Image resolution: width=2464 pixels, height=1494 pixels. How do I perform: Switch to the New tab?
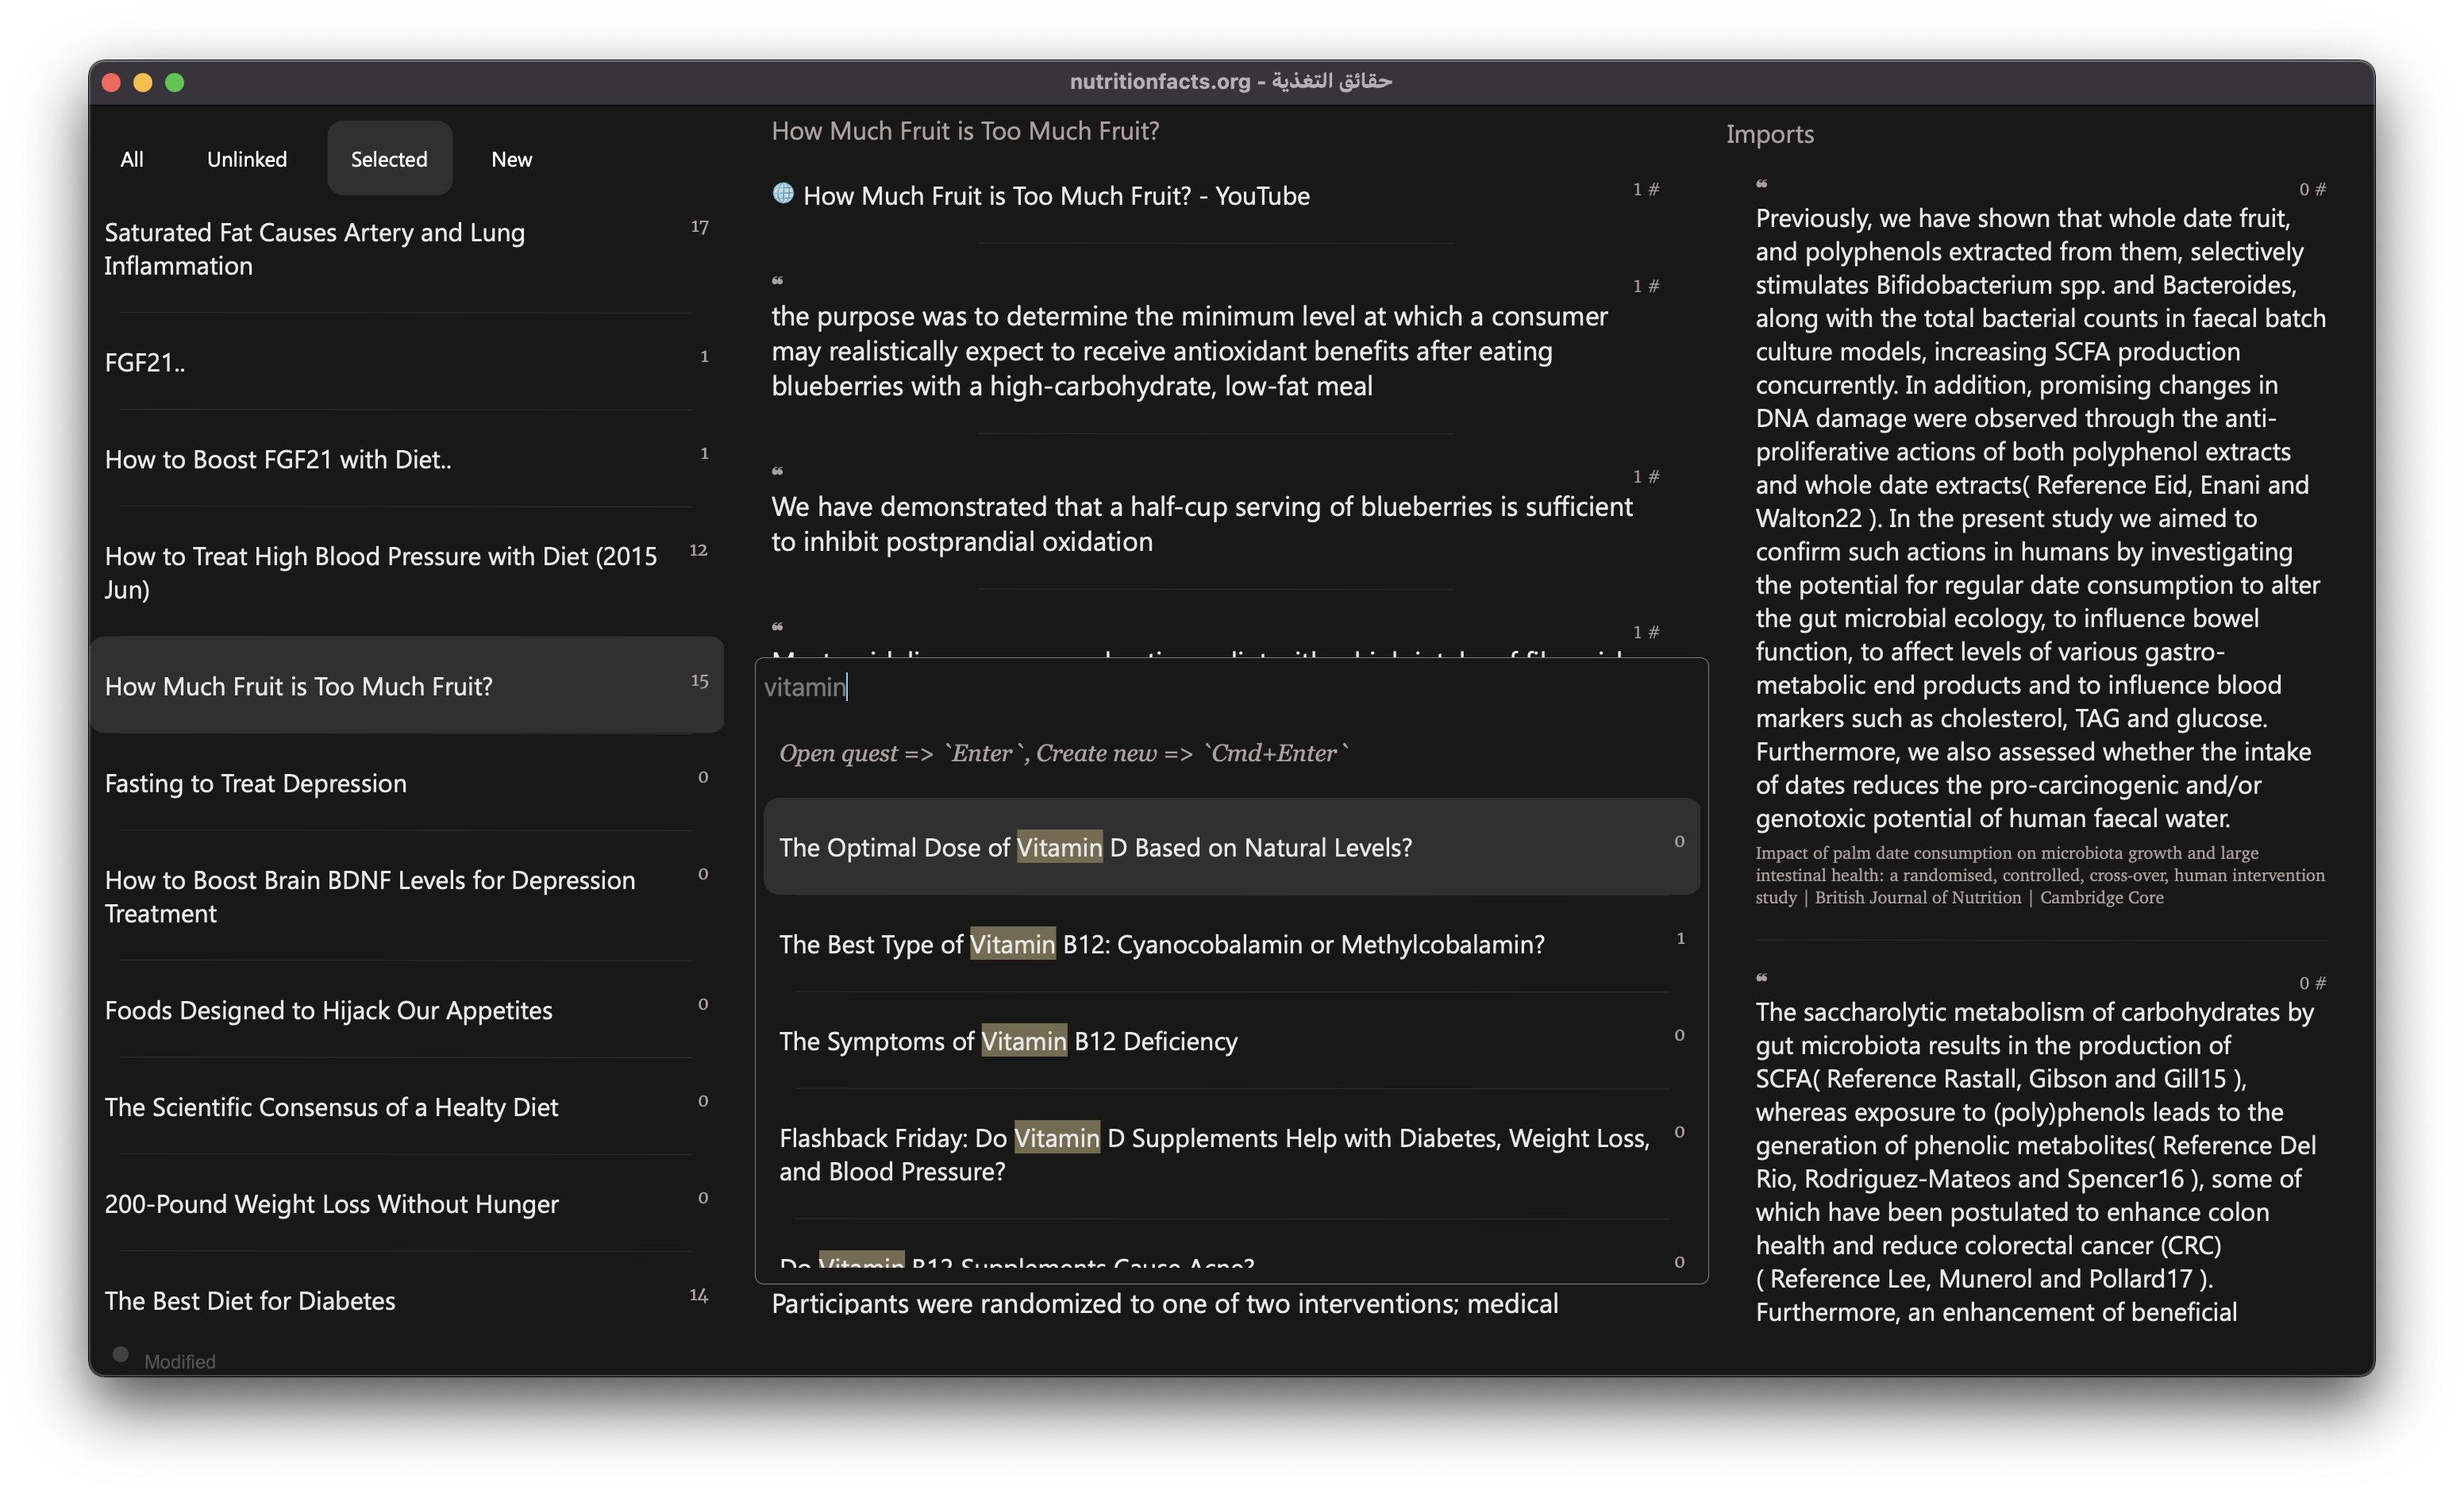[x=511, y=159]
